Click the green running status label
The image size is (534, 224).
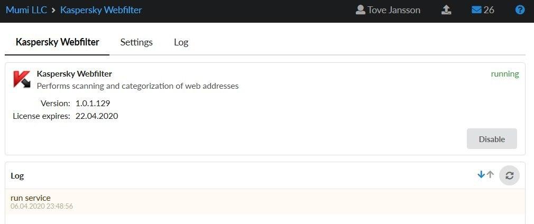coord(504,74)
